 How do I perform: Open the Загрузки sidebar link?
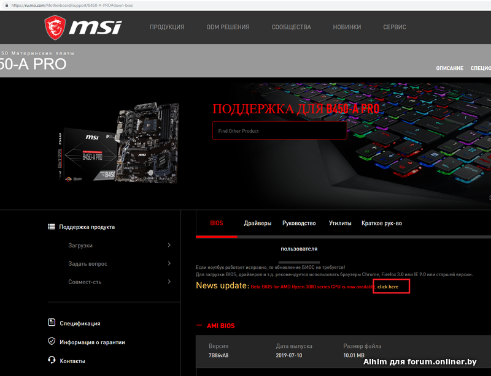tap(80, 246)
